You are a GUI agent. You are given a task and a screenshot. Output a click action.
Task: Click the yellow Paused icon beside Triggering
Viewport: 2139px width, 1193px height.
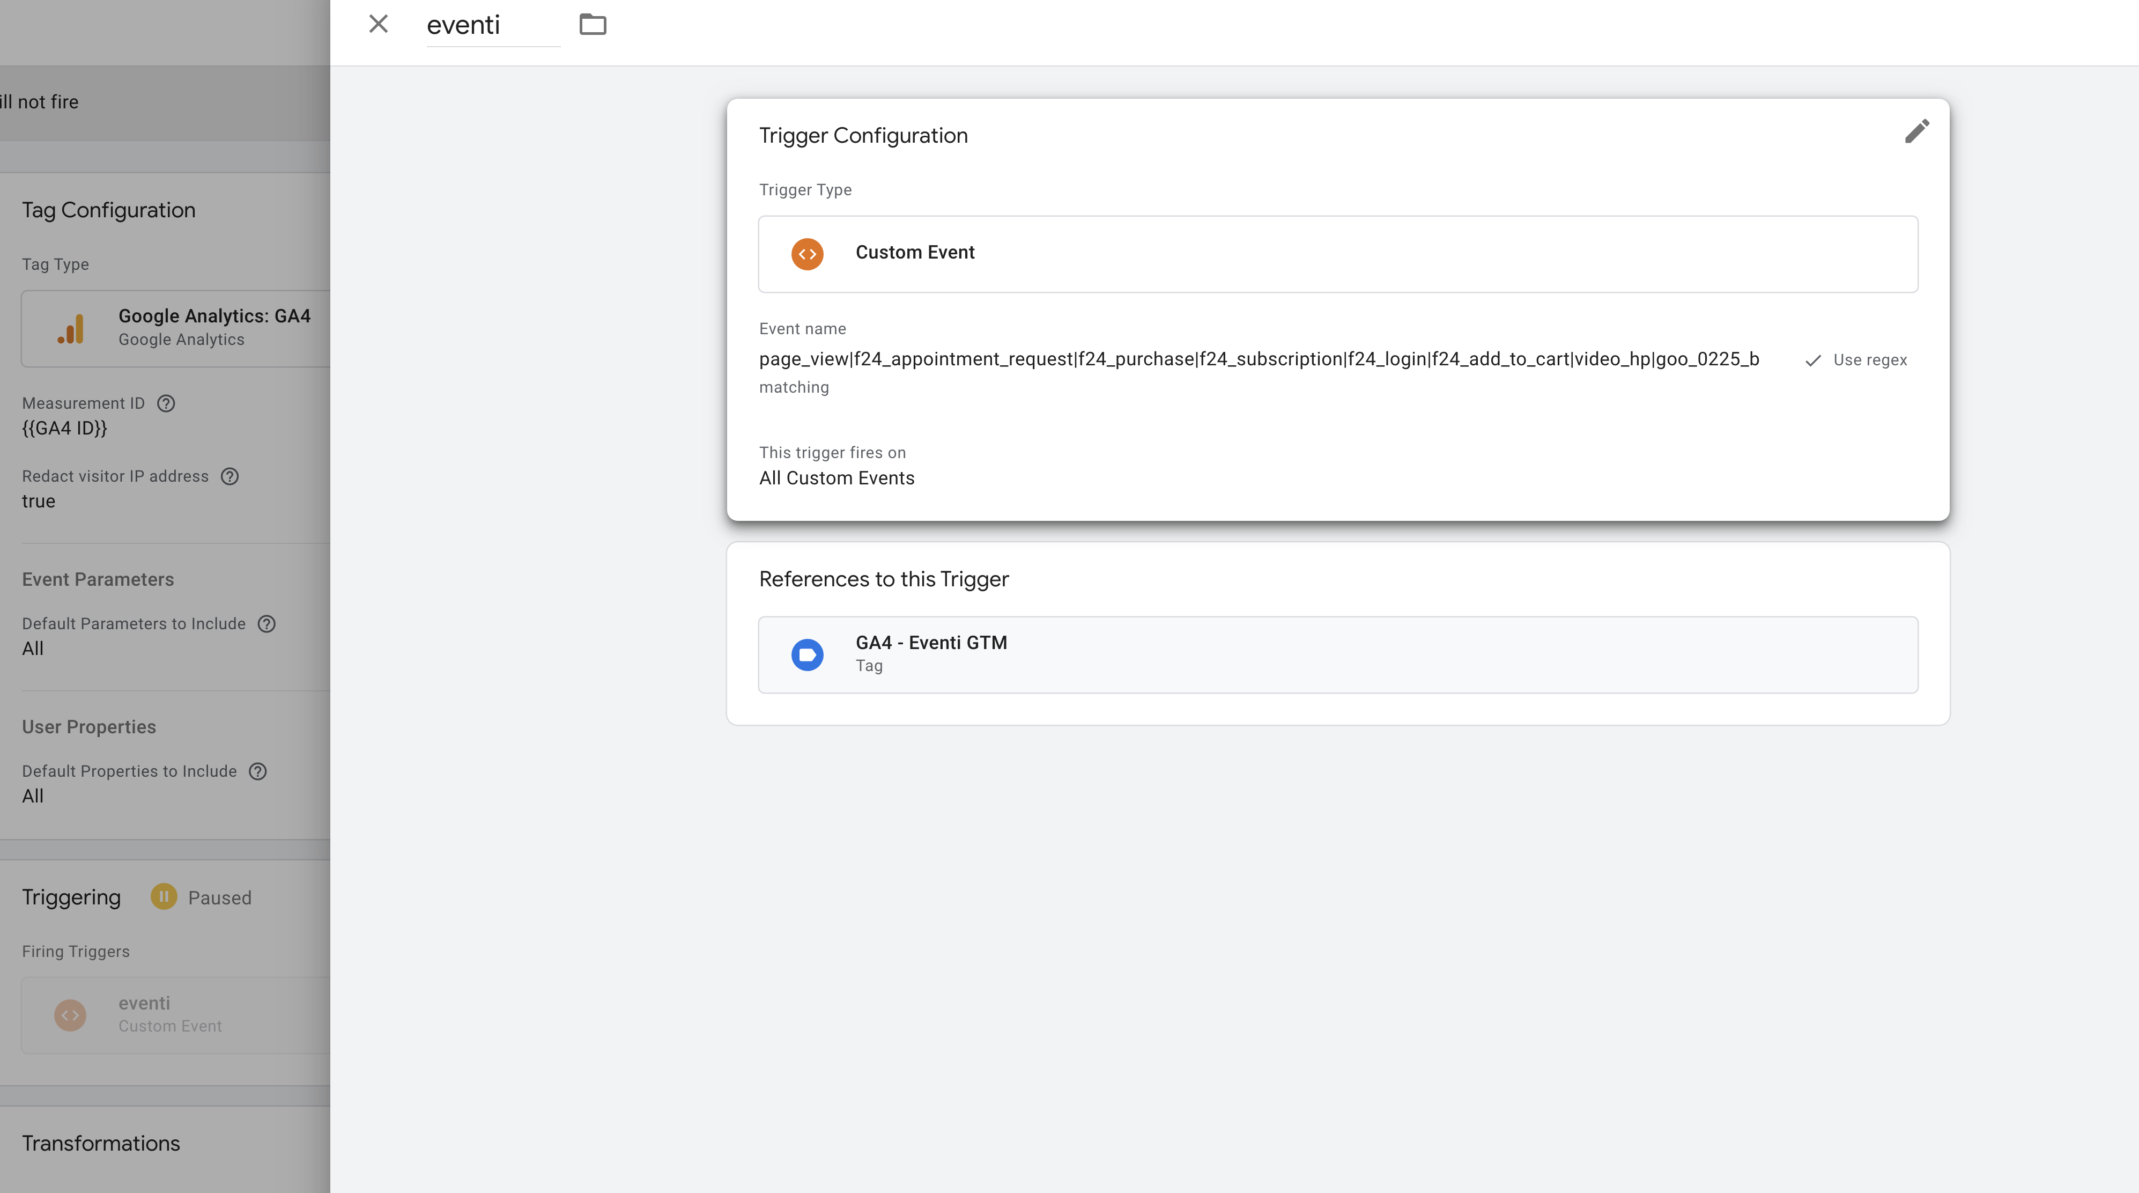[x=164, y=896]
